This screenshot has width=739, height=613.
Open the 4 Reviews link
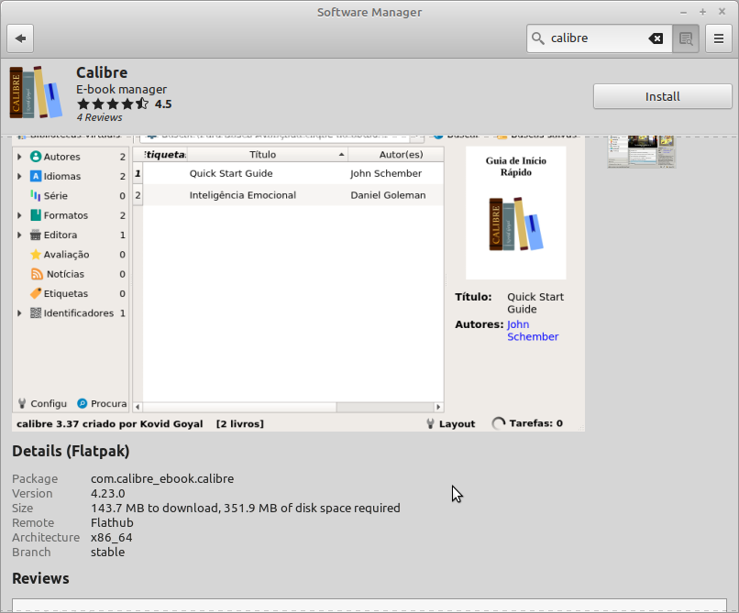(99, 117)
